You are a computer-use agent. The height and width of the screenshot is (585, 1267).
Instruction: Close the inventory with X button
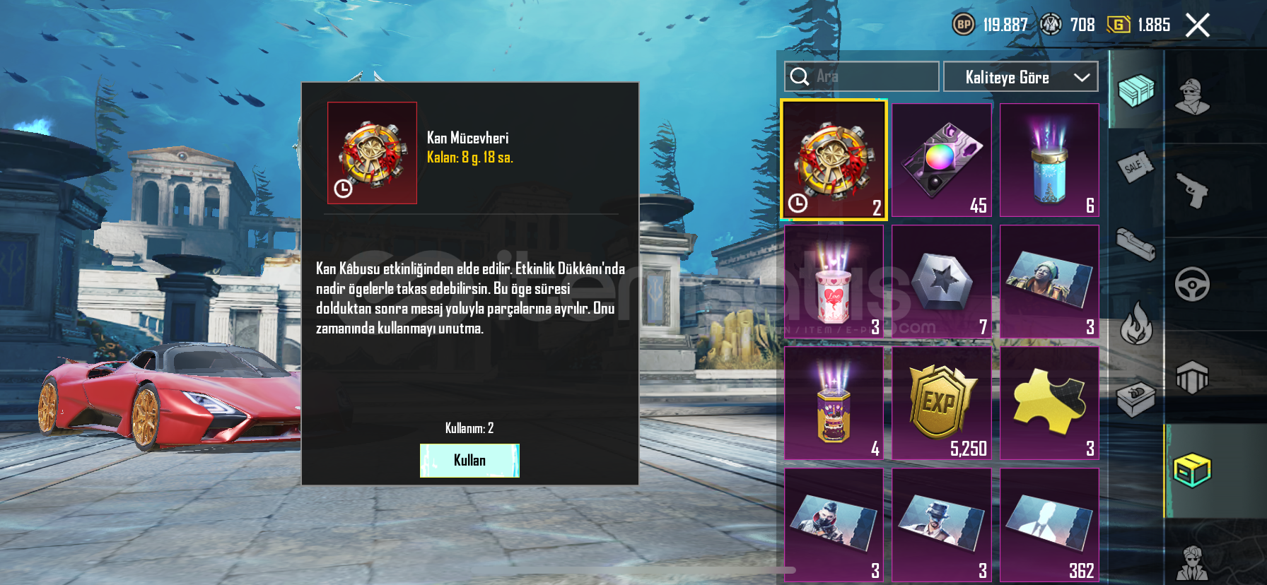[x=1198, y=25]
